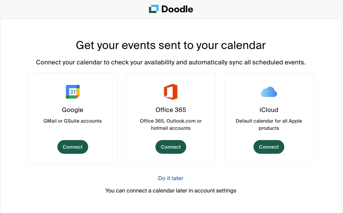Click the iCloud cloud icon

click(x=269, y=92)
